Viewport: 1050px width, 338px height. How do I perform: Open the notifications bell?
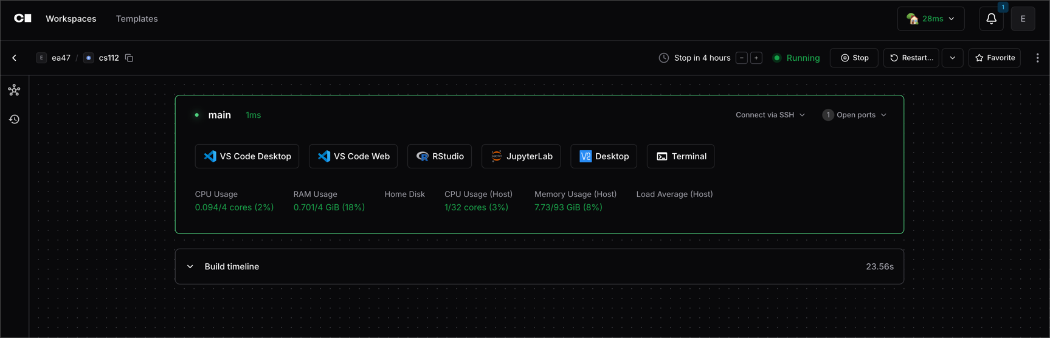[x=991, y=19]
